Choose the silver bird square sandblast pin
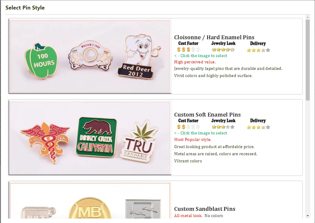The image size is (315, 223). 143,209
